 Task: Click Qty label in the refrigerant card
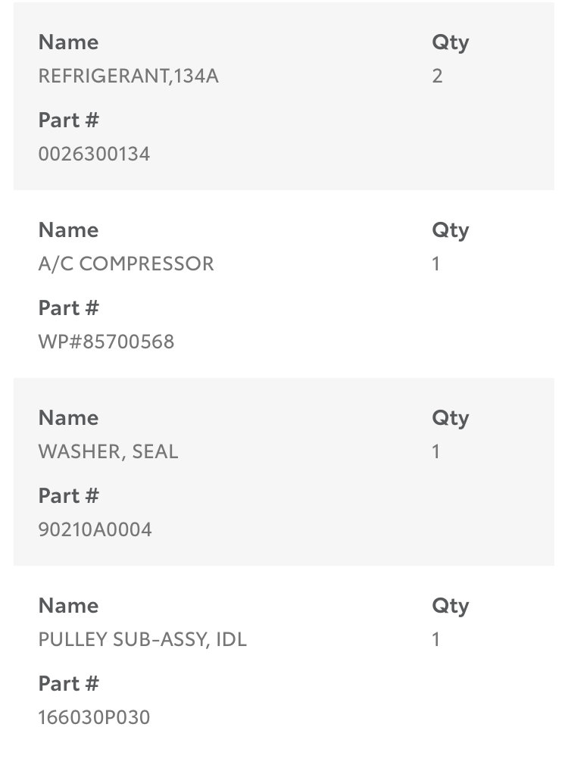(451, 43)
